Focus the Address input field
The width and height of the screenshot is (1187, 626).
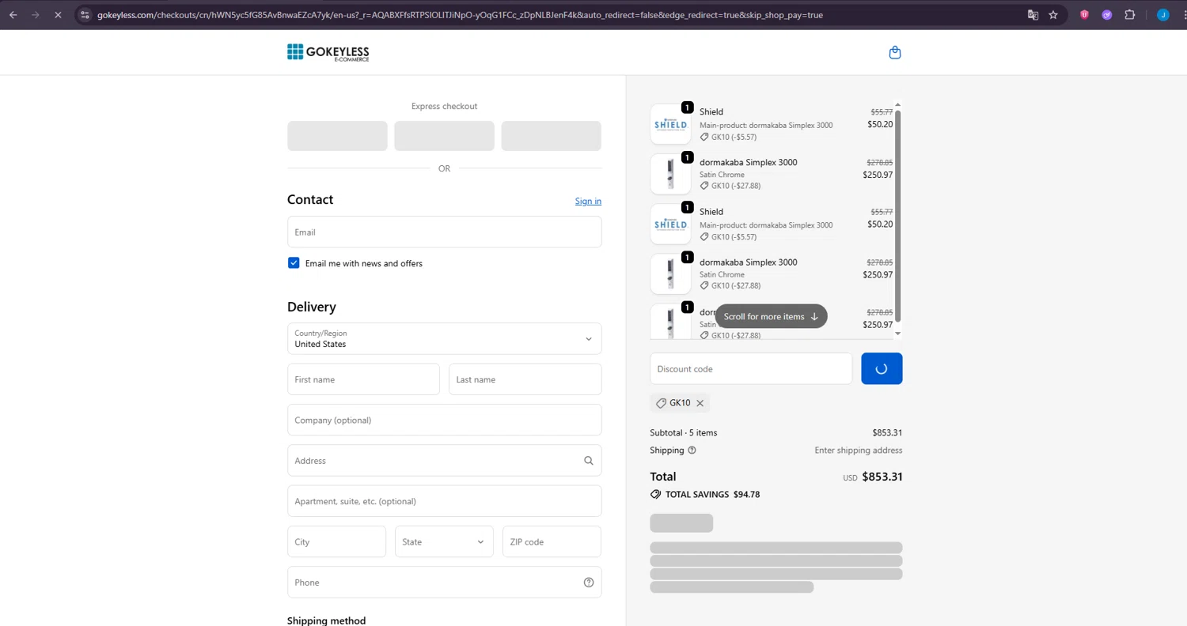tap(444, 461)
